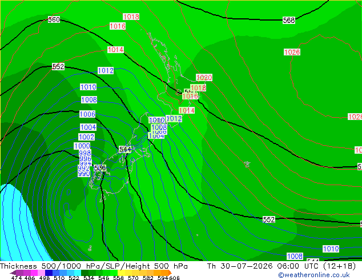Click the legend value 570
Image resolution: width=362 pixels, height=280 pixels.
click(133, 278)
